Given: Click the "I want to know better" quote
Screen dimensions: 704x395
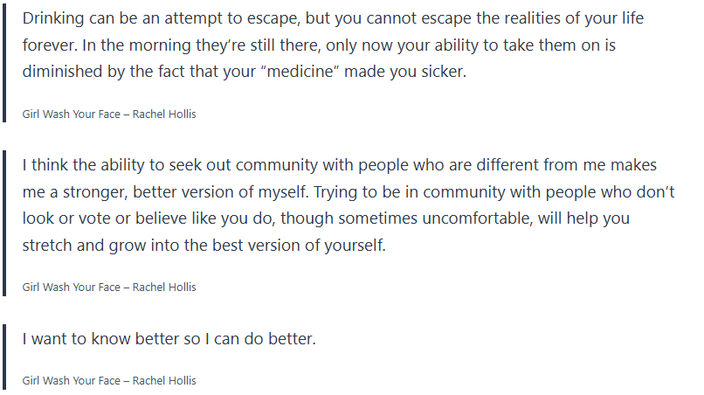Looking at the screenshot, I should tap(169, 338).
